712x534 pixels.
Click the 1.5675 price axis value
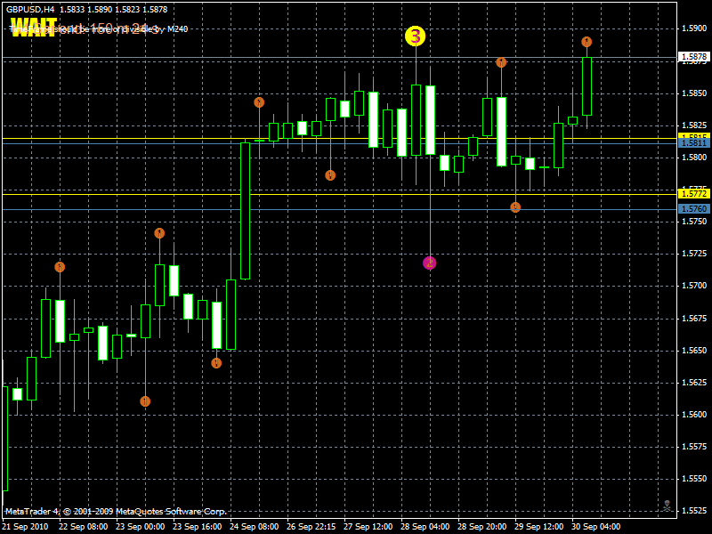point(694,319)
